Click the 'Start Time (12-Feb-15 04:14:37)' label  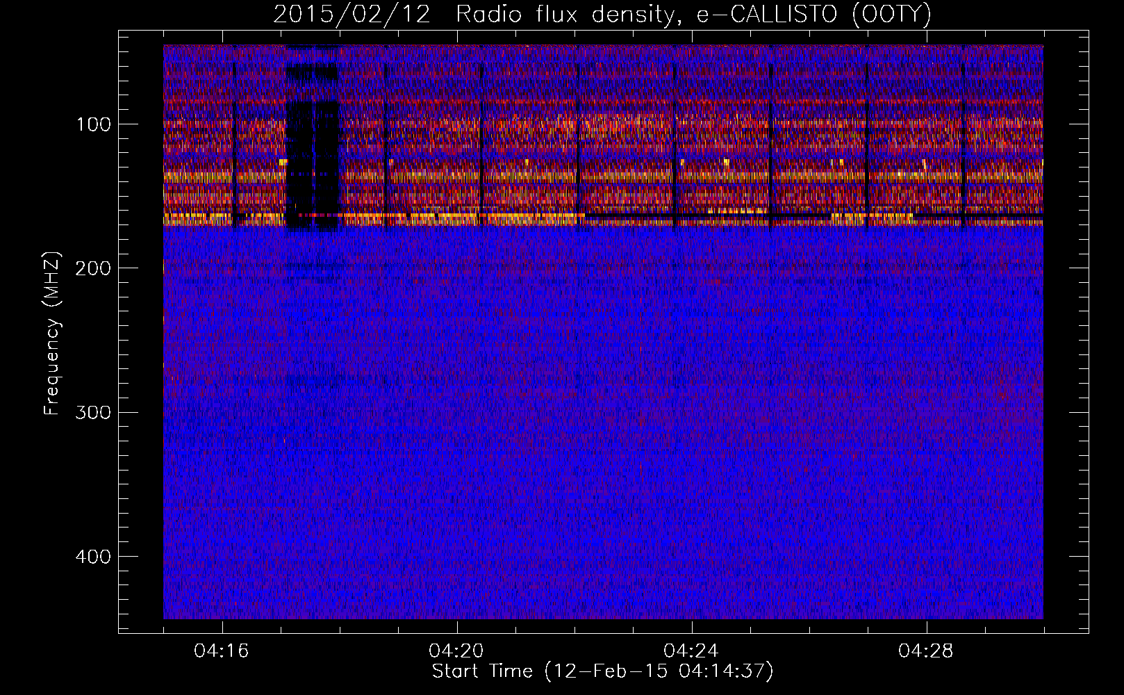coord(602,672)
